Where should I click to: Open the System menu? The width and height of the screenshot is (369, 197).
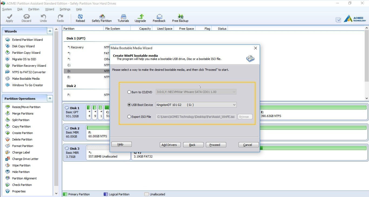[x=7, y=9]
